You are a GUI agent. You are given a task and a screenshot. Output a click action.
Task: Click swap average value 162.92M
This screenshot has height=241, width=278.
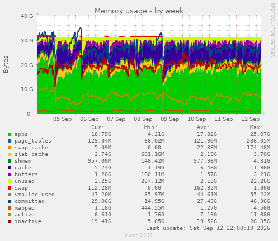pyautogui.click(x=205, y=188)
